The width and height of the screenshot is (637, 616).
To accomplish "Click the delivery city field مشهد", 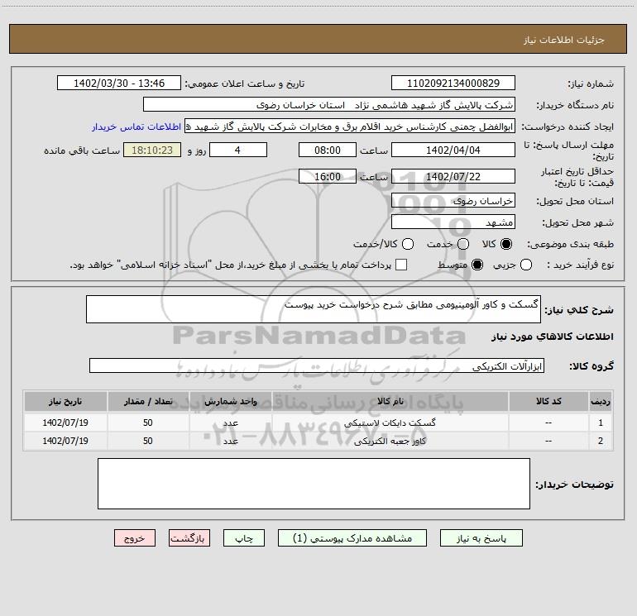I will [453, 222].
